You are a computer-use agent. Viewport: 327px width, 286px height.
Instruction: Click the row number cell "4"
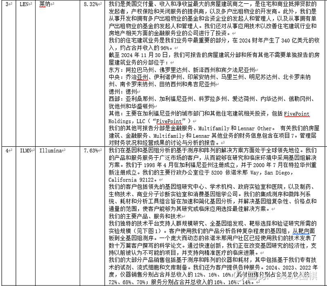pyautogui.click(x=7, y=150)
